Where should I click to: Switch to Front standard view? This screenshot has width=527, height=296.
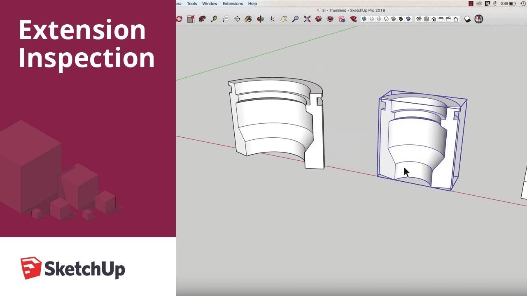[x=434, y=19]
